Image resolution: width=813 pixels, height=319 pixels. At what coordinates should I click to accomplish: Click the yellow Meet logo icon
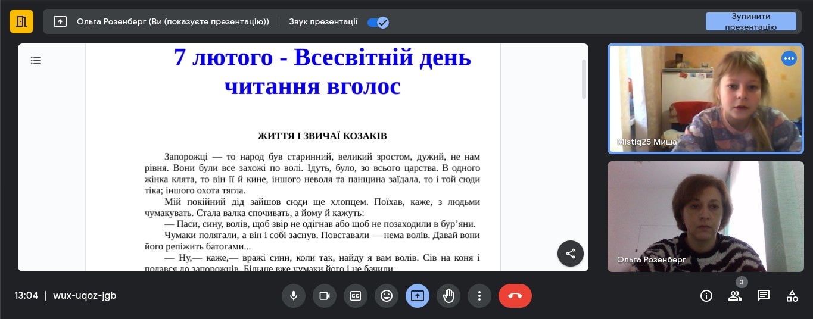click(x=21, y=21)
